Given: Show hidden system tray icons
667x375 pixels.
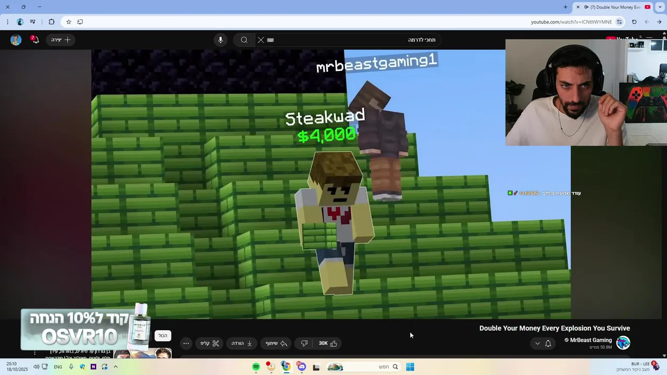Looking at the screenshot, I should tap(115, 367).
